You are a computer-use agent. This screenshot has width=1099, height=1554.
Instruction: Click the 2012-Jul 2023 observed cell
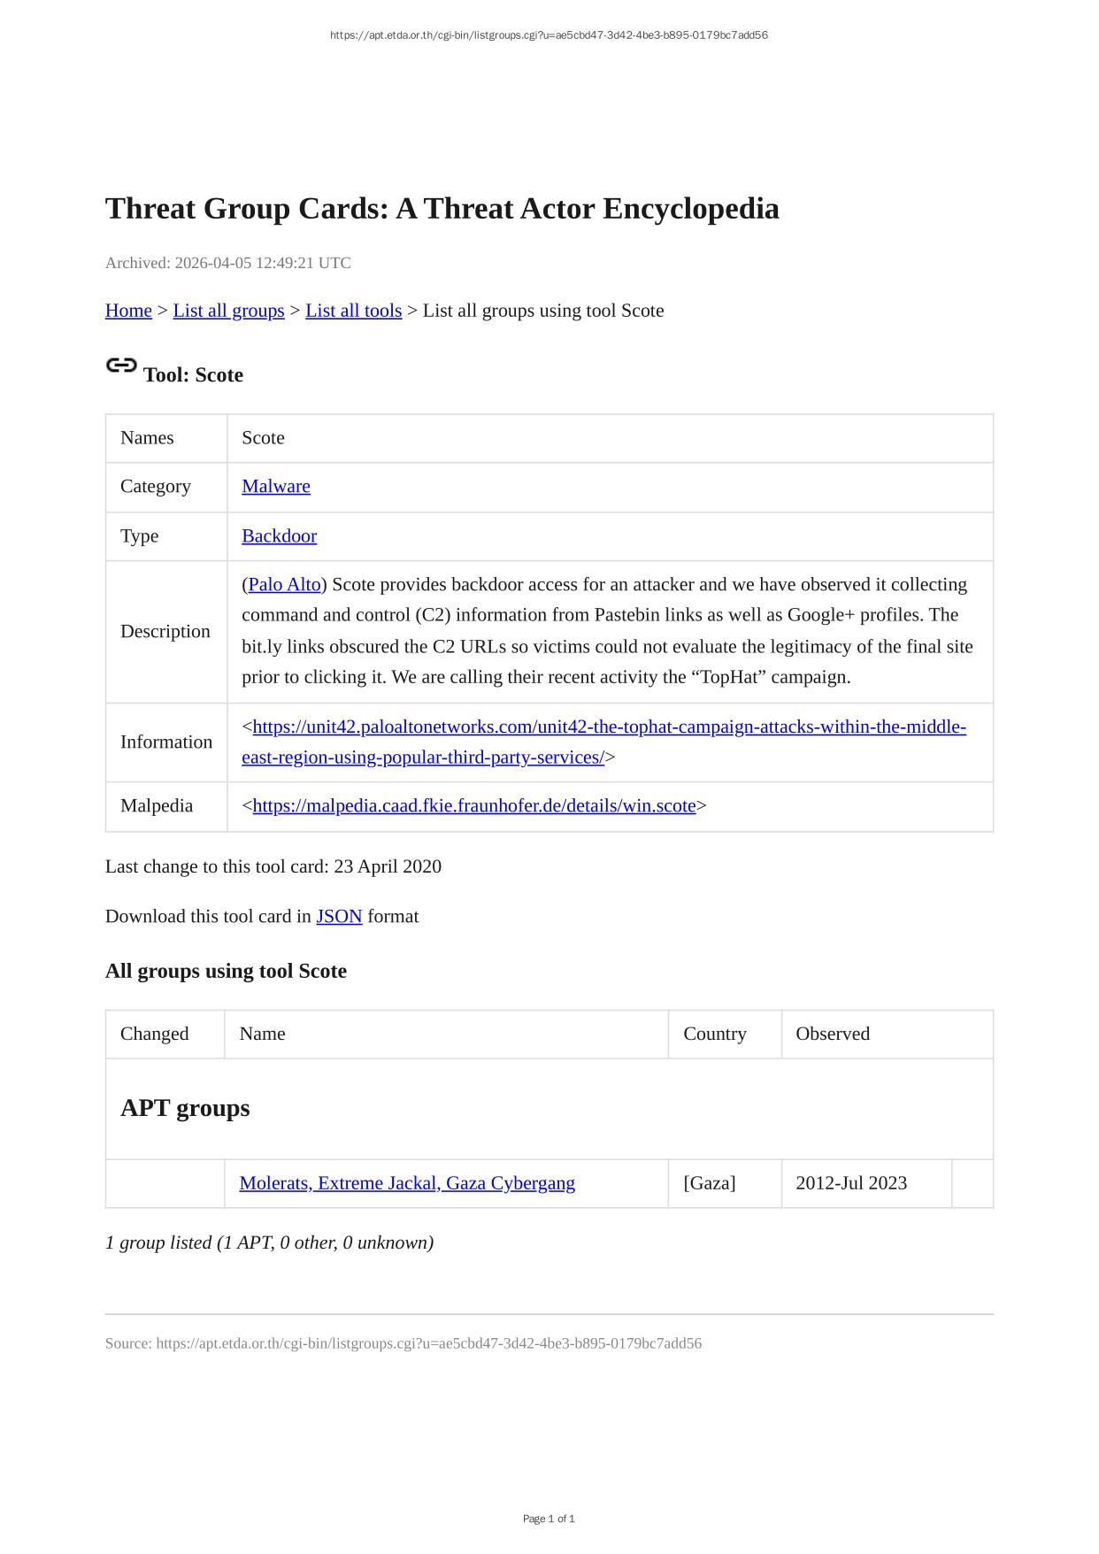(851, 1184)
